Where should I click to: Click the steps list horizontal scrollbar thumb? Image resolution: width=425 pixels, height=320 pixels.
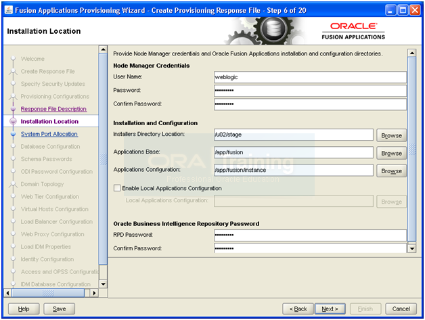pyautogui.click(x=48, y=293)
